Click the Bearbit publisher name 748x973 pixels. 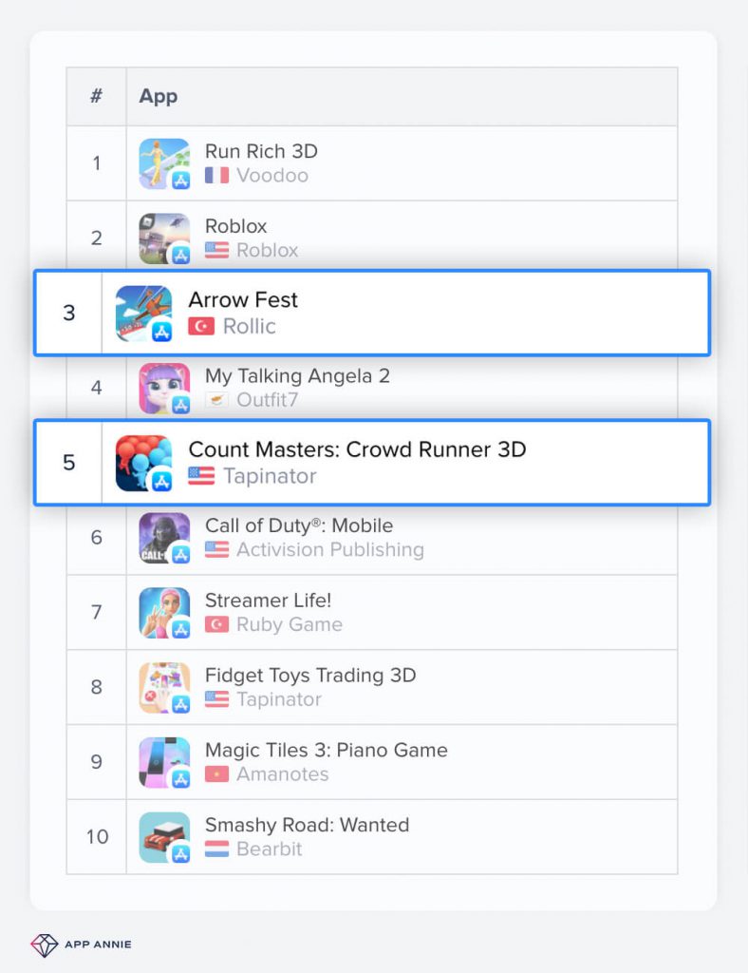(x=269, y=849)
